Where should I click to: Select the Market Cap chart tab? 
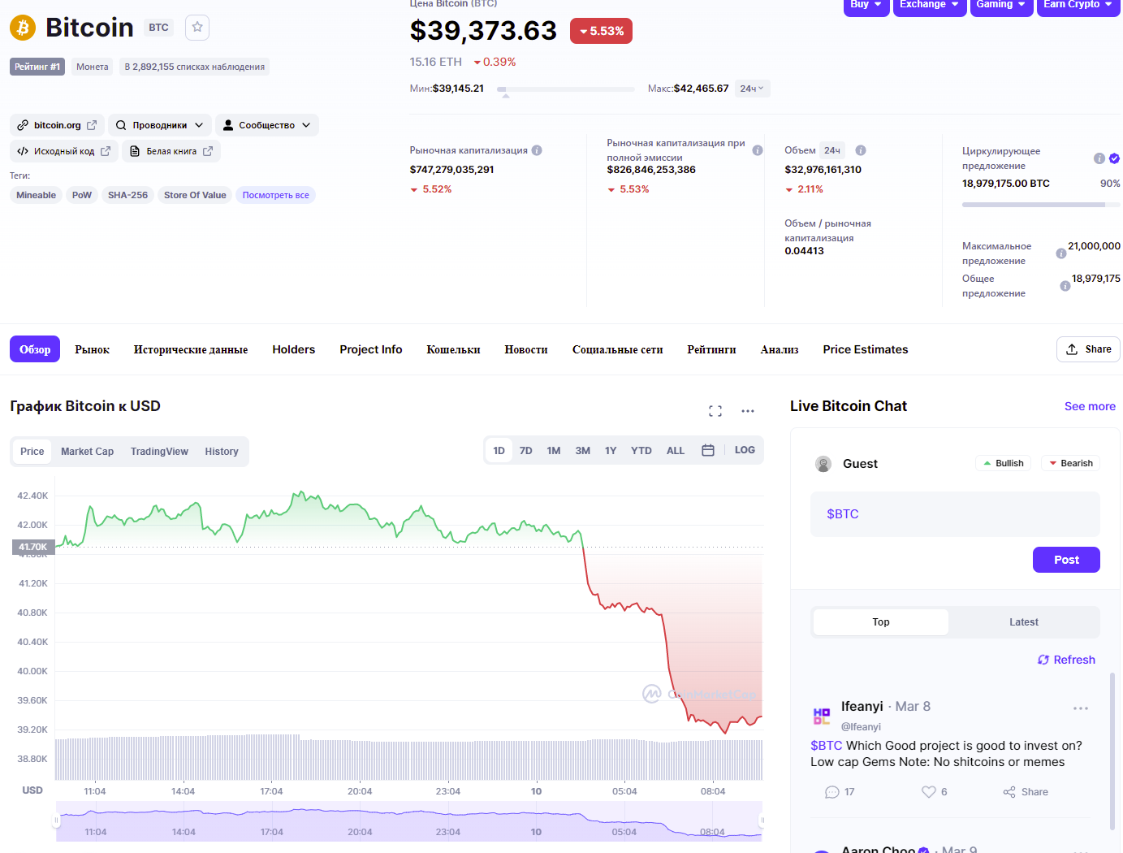[x=87, y=452]
